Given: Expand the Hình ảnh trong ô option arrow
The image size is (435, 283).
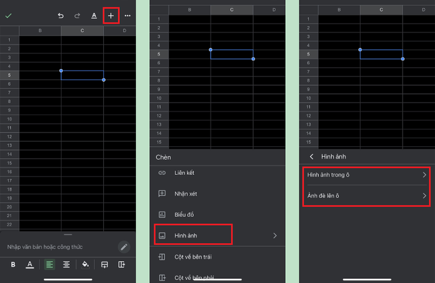Looking at the screenshot, I should coord(424,175).
